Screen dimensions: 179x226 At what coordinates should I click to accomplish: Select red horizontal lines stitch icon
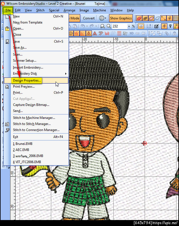(119, 33)
